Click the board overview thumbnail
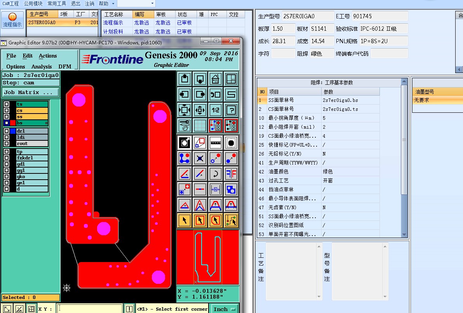This screenshot has height=313, width=463. (x=207, y=257)
